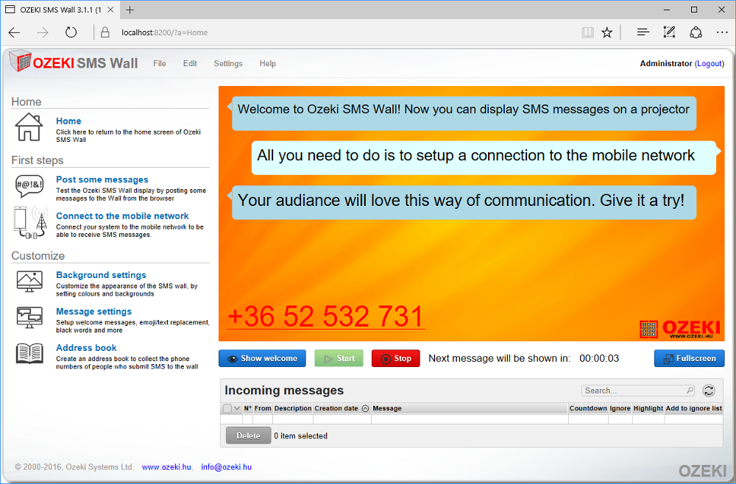
Task: Click the Show welcome button
Action: click(x=263, y=358)
